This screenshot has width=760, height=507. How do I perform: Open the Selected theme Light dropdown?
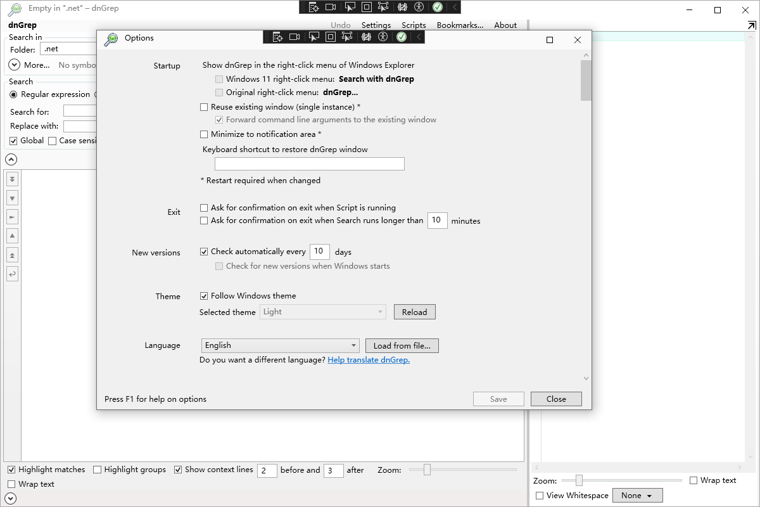(323, 312)
